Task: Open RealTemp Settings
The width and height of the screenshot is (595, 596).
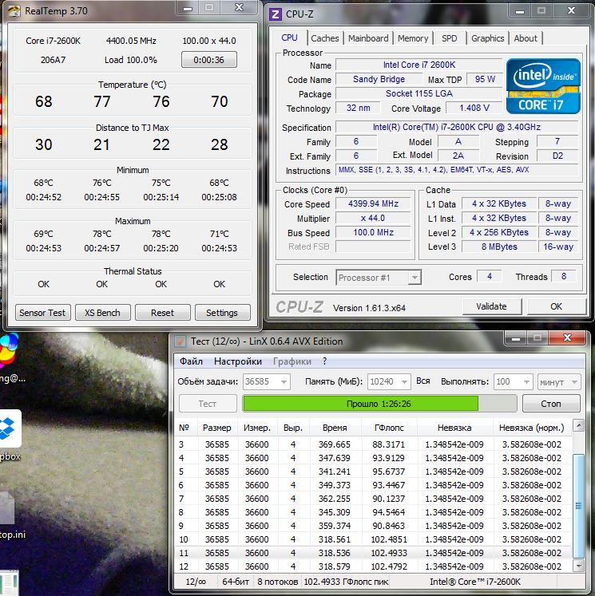Action: coord(222,313)
